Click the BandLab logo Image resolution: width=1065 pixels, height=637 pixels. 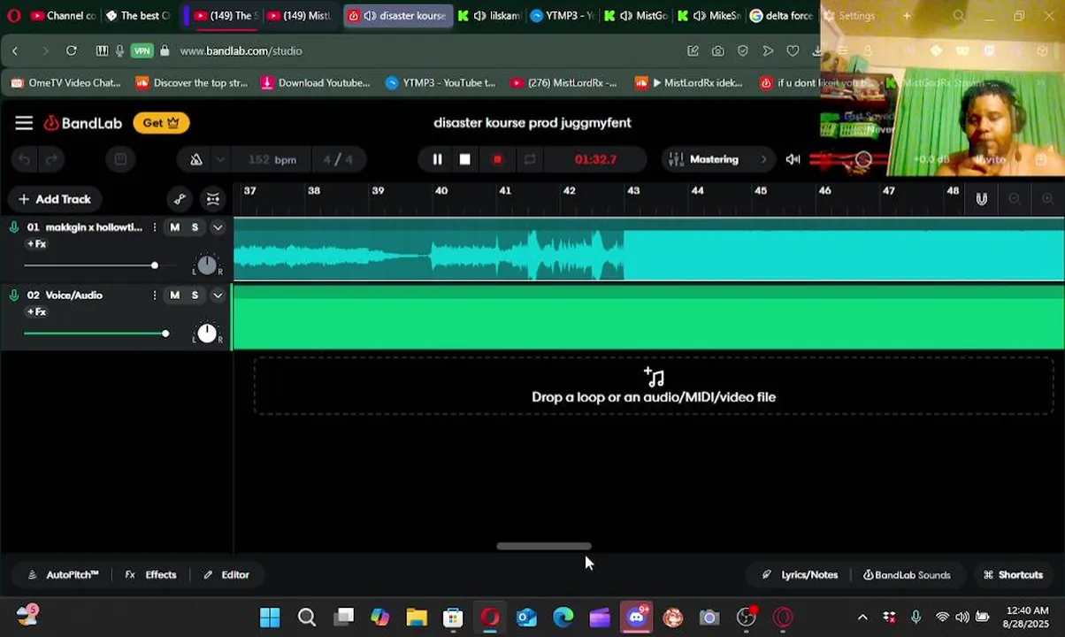coord(83,123)
